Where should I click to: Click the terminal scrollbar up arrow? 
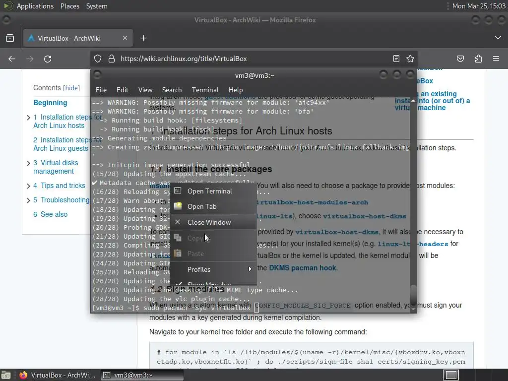(413, 101)
